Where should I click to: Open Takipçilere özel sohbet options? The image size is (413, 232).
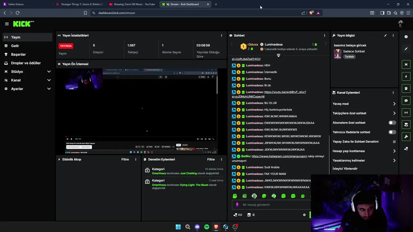tap(364, 113)
